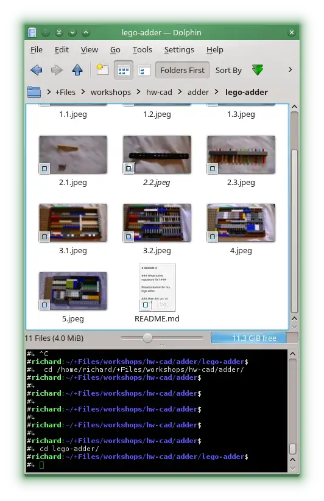Select the 3.2.jpeg thumbnail

tap(157, 223)
